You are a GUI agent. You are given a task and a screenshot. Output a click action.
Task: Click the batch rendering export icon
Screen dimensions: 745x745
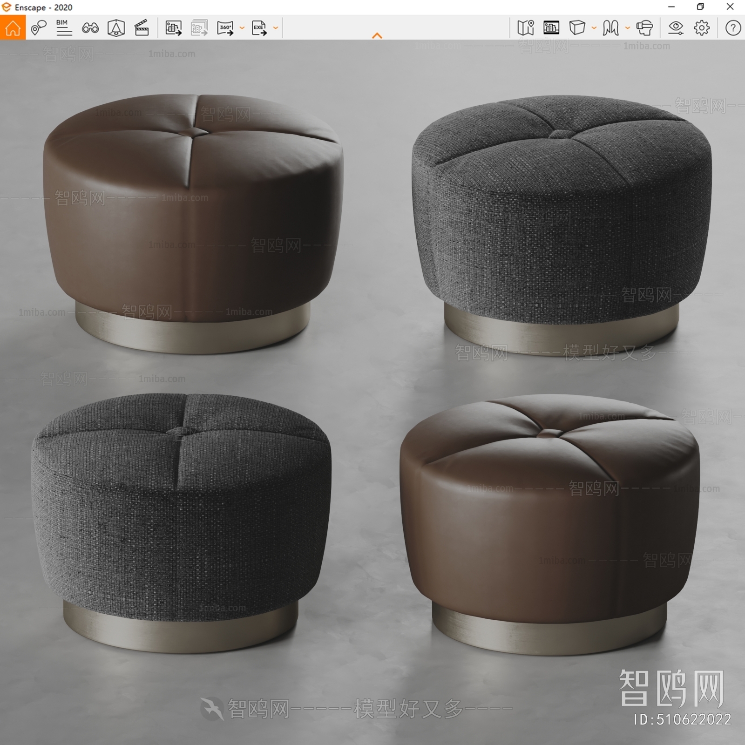click(x=199, y=28)
